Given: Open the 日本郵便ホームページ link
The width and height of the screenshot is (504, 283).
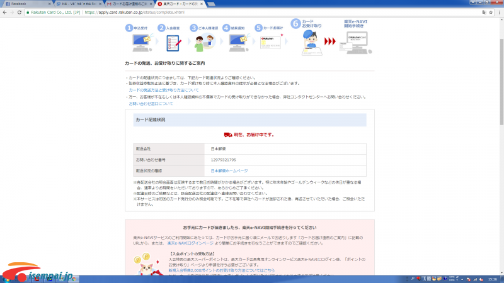Looking at the screenshot, I should (x=229, y=170).
